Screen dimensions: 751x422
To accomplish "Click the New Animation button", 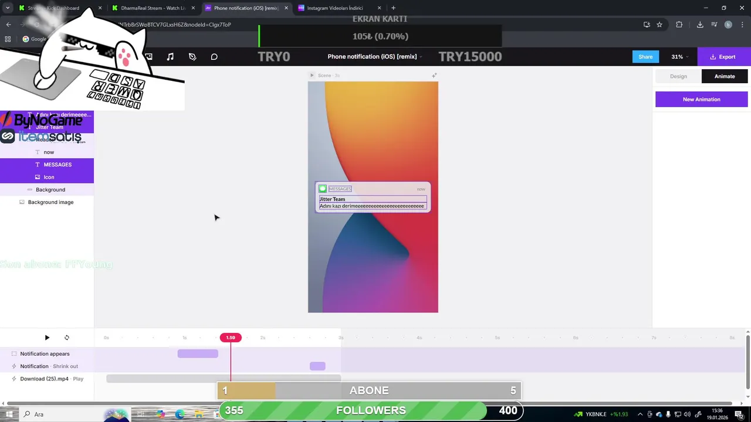I will tap(702, 99).
